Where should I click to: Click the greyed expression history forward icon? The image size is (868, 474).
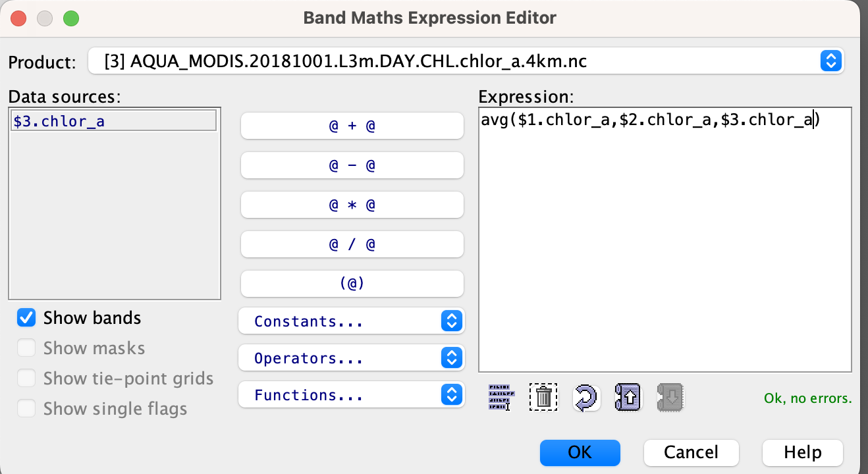click(670, 397)
